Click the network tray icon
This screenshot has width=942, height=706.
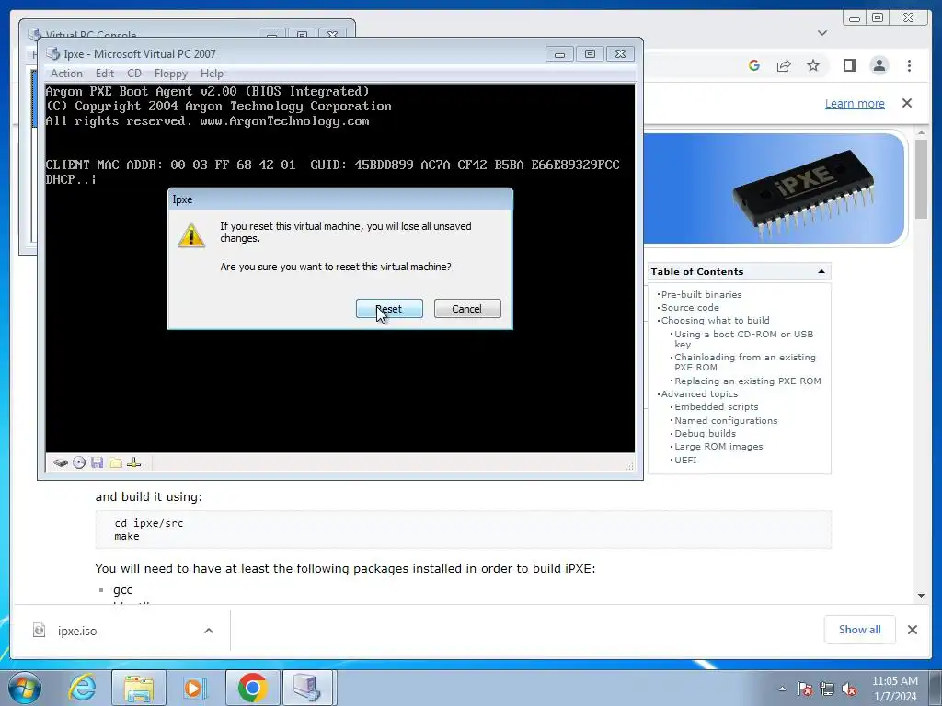click(x=827, y=689)
